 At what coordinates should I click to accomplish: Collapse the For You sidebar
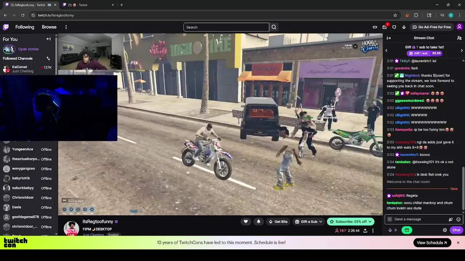tap(48, 39)
